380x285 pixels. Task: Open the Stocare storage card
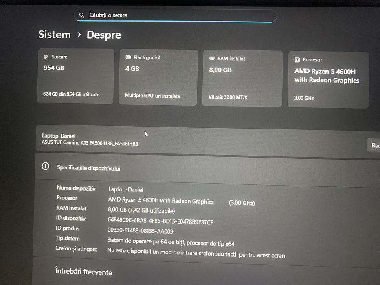pyautogui.click(x=75, y=77)
